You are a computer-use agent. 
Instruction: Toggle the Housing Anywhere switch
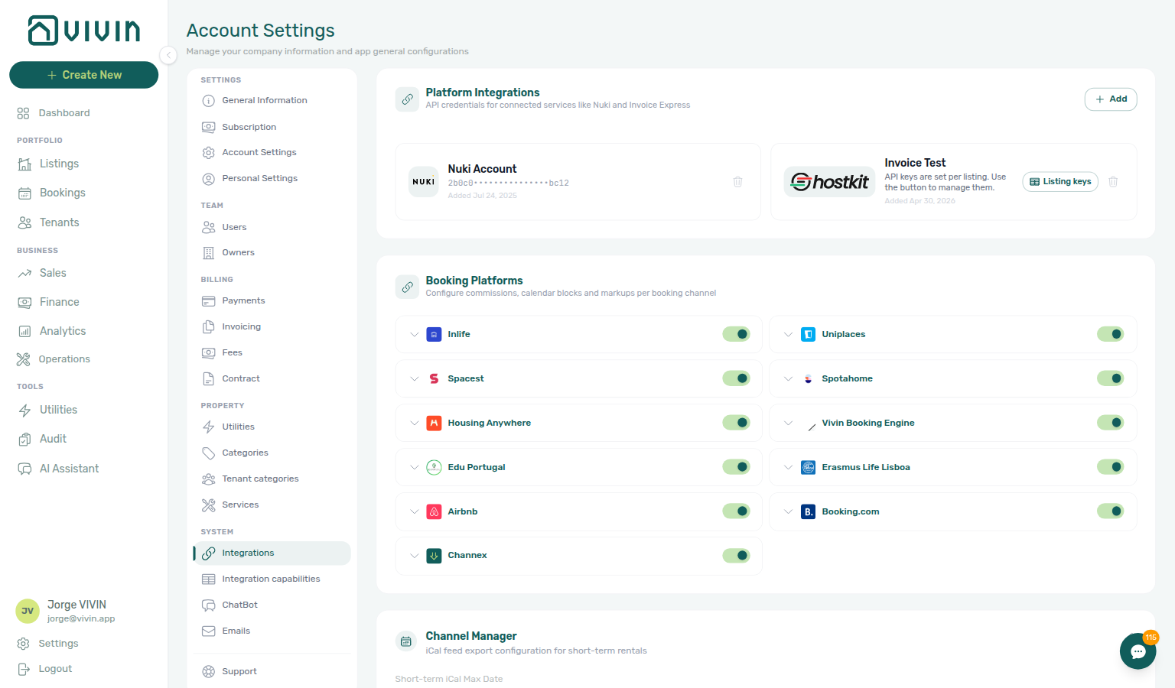pos(736,423)
